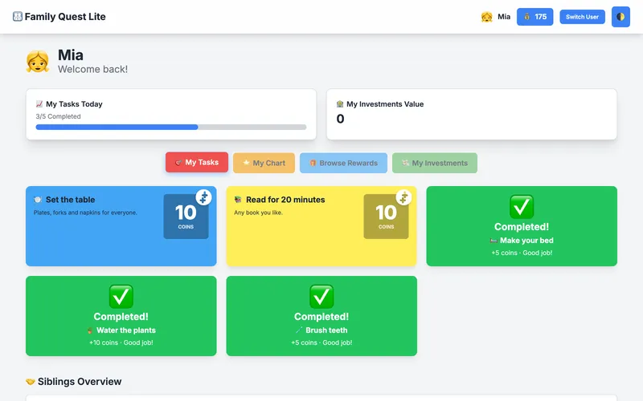The height and width of the screenshot is (401, 643).
Task: Click the handshake icon beside Siblings Overview
Action: click(x=31, y=382)
